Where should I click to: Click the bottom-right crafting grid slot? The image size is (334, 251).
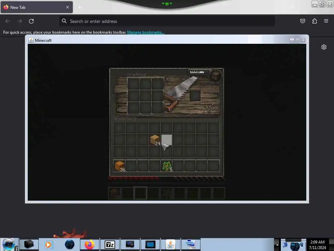[157, 108]
